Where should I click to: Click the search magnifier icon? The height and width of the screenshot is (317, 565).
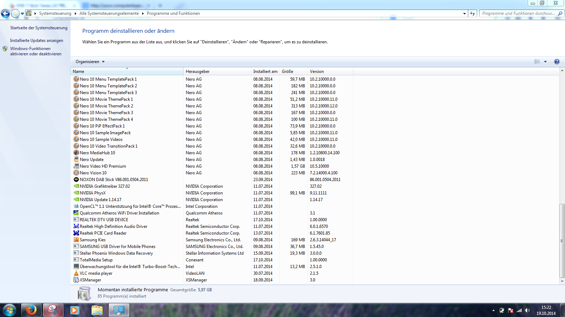[x=560, y=13]
